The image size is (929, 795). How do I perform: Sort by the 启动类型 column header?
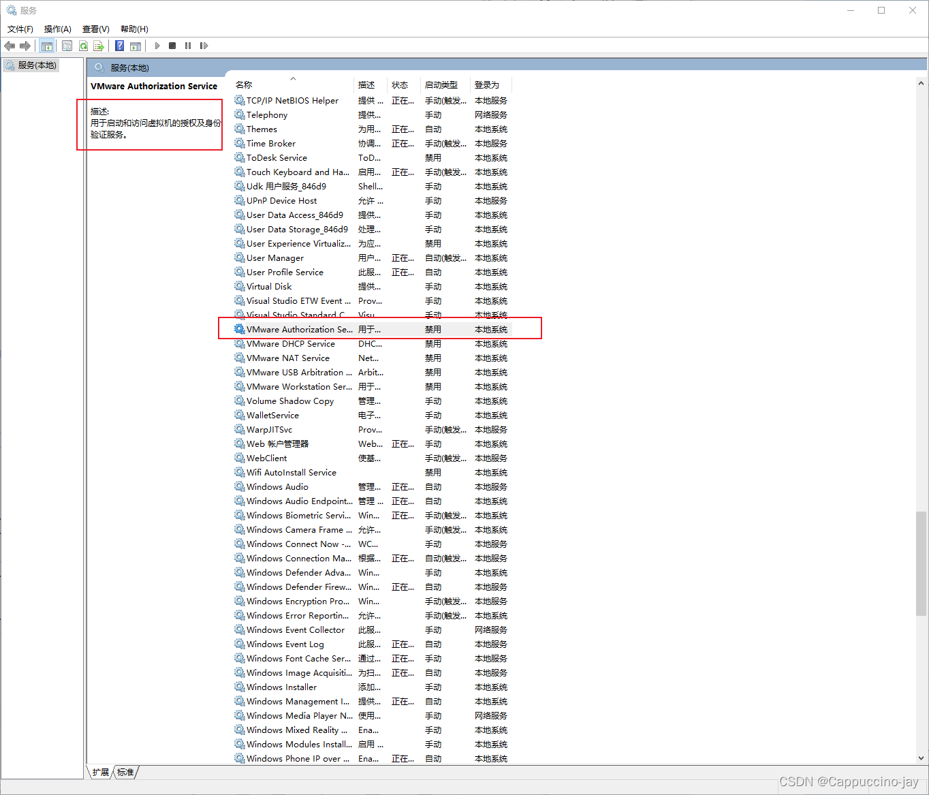pos(445,84)
